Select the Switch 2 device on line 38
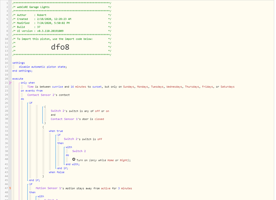Image resolution: width=276 pixels, height=200 pixels. (x=79, y=151)
